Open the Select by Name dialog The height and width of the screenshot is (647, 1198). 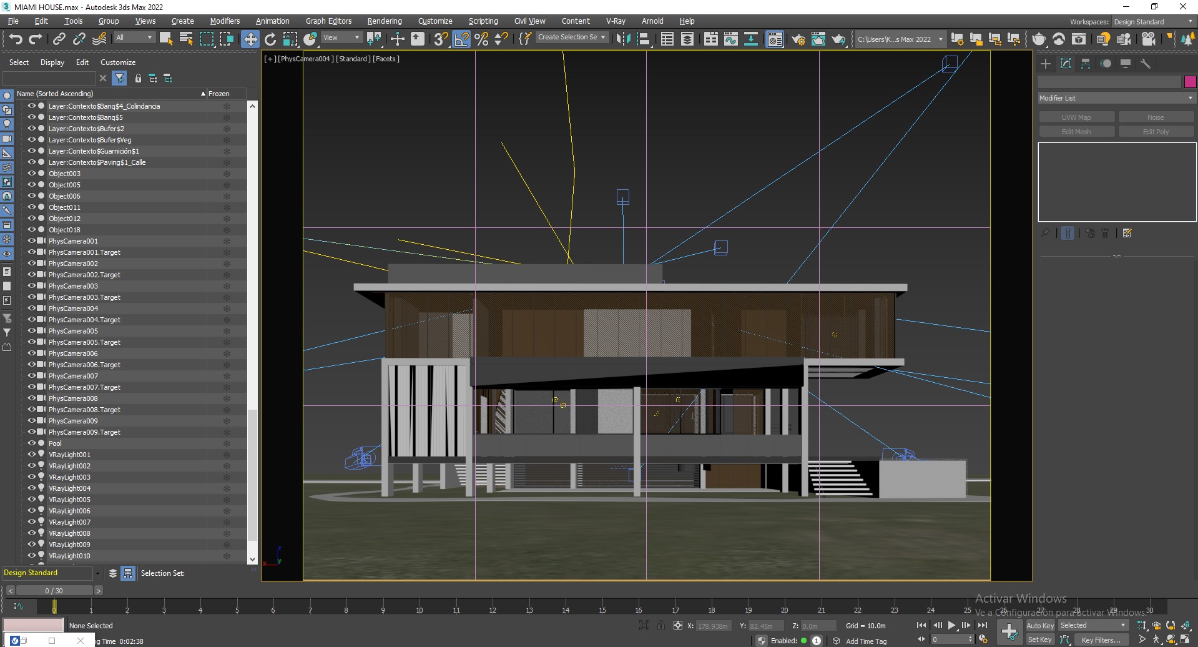[x=186, y=39]
